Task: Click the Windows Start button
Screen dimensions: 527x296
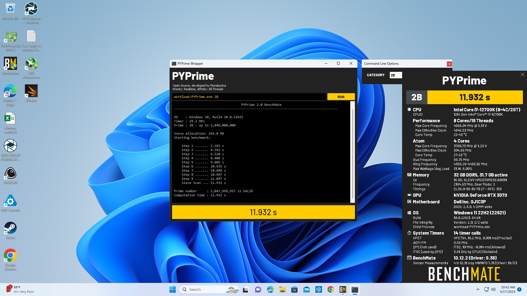Action: click(x=172, y=289)
